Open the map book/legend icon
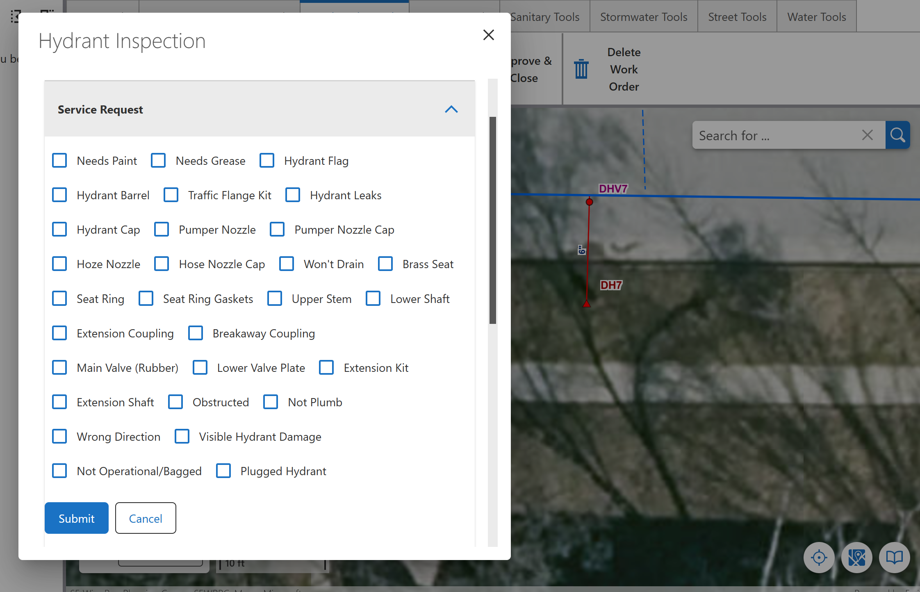 894,558
